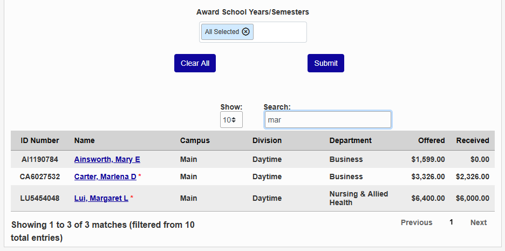Sort by Offered amount header
This screenshot has height=251, width=505.
[x=431, y=140]
